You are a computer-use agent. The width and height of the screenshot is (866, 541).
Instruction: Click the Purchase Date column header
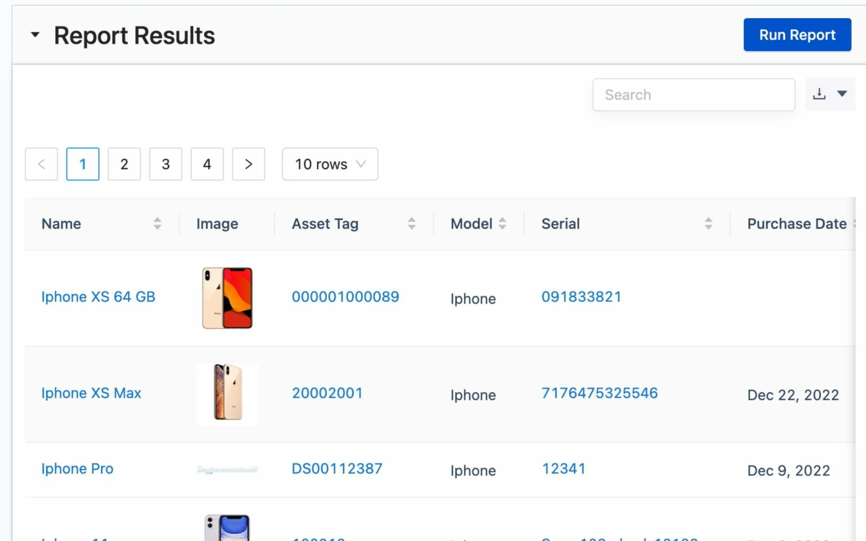coord(797,224)
